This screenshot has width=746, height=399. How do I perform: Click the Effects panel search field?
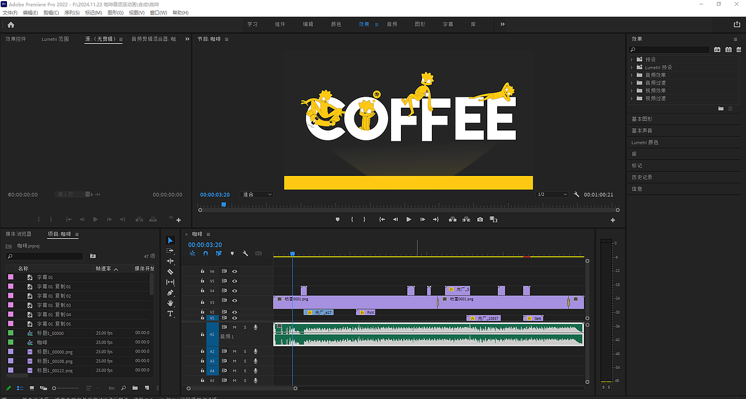pos(670,50)
